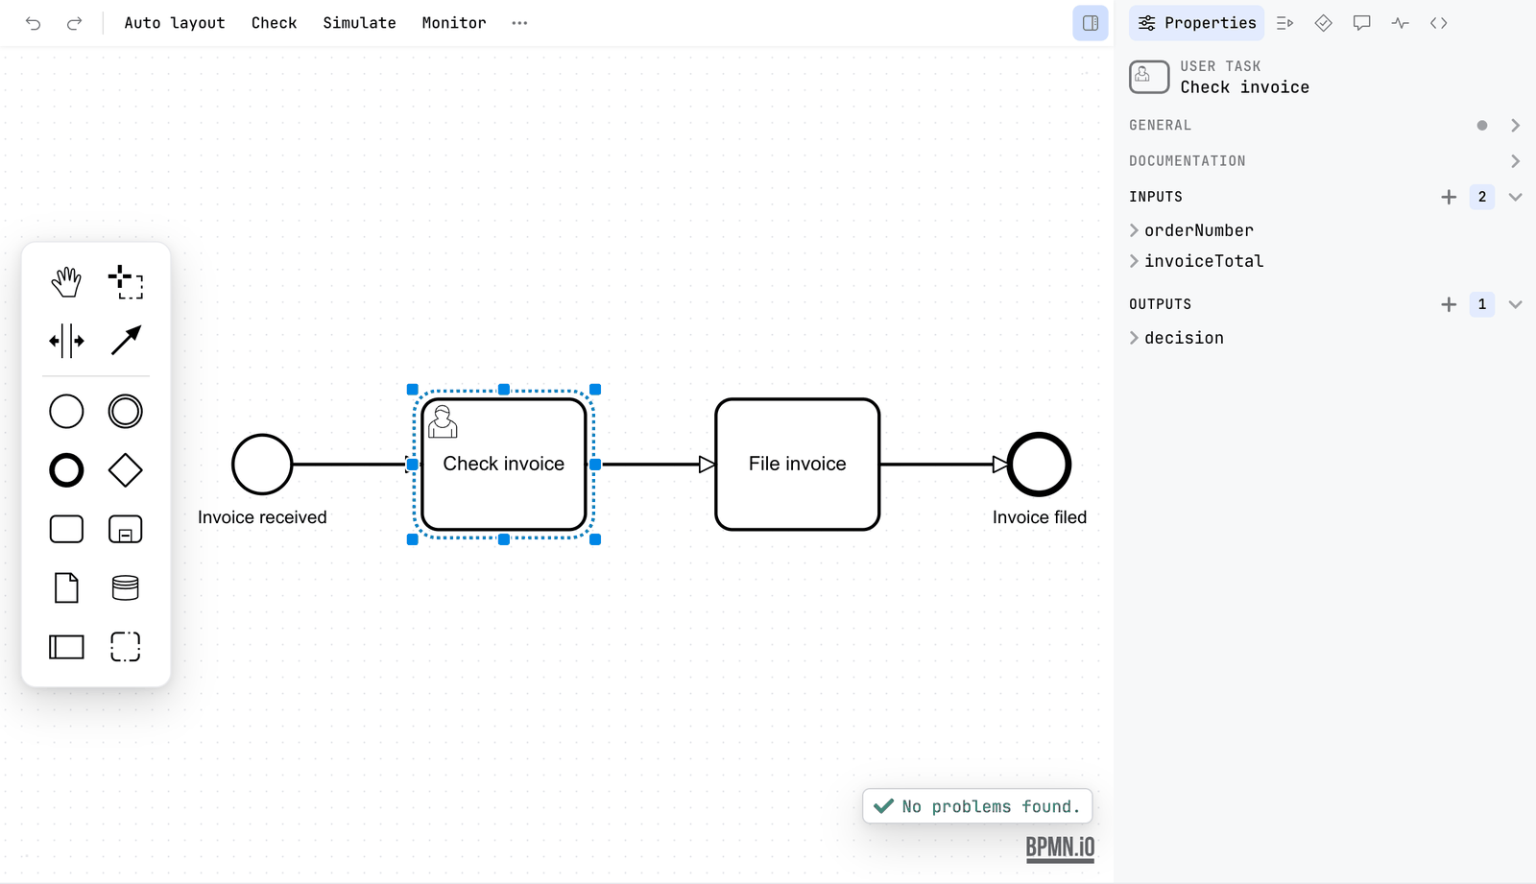The width and height of the screenshot is (1536, 884).
Task: Create a pool/participant from palette
Action: tap(66, 647)
